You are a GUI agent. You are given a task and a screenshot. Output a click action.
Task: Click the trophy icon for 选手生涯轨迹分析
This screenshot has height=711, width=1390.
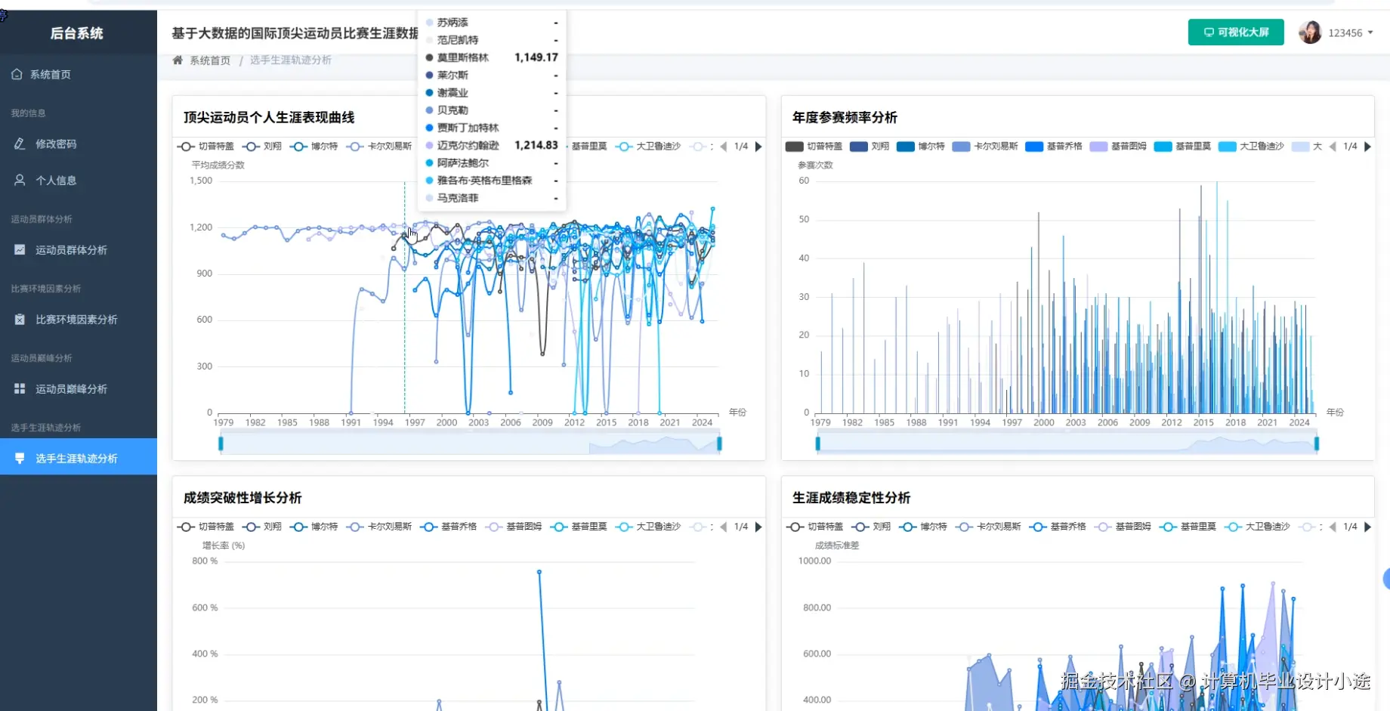tap(20, 457)
